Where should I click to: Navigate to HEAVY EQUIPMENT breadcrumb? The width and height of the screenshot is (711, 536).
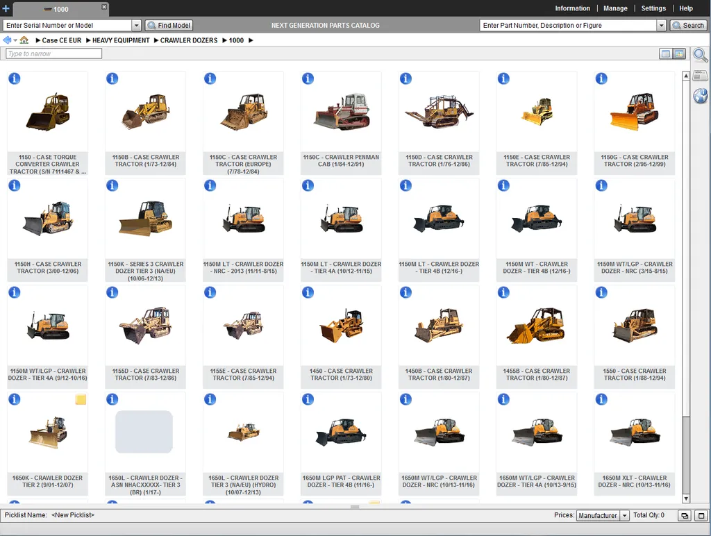121,40
